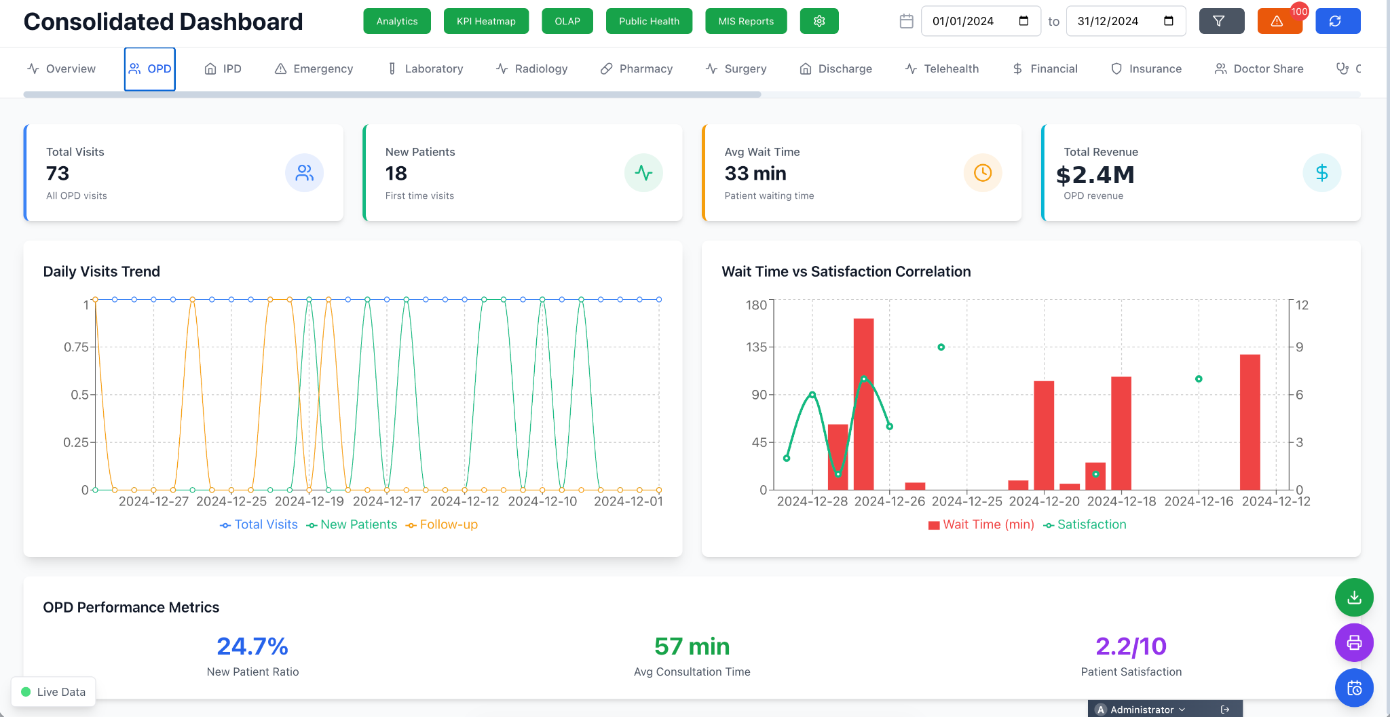Click the Public Health button

649,21
